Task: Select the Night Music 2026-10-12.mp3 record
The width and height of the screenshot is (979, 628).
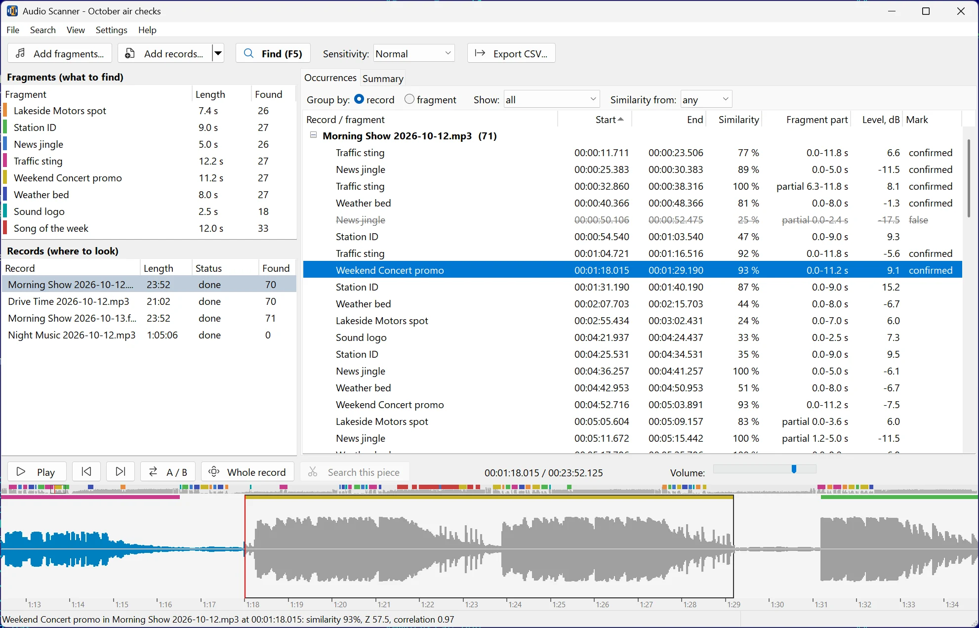Action: click(x=149, y=335)
